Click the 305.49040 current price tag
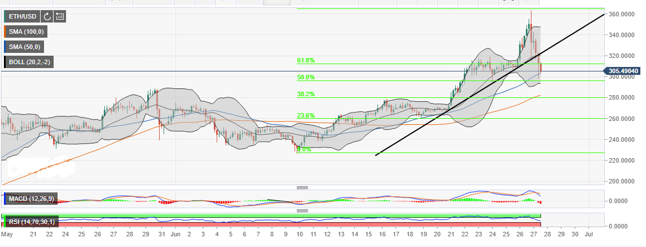This screenshot has width=646, height=247. pos(625,71)
